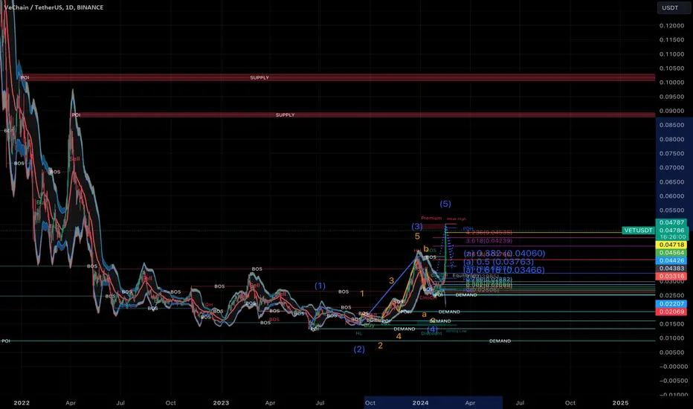Click the green 0.04564 price tag
693x409 pixels.
671,253
